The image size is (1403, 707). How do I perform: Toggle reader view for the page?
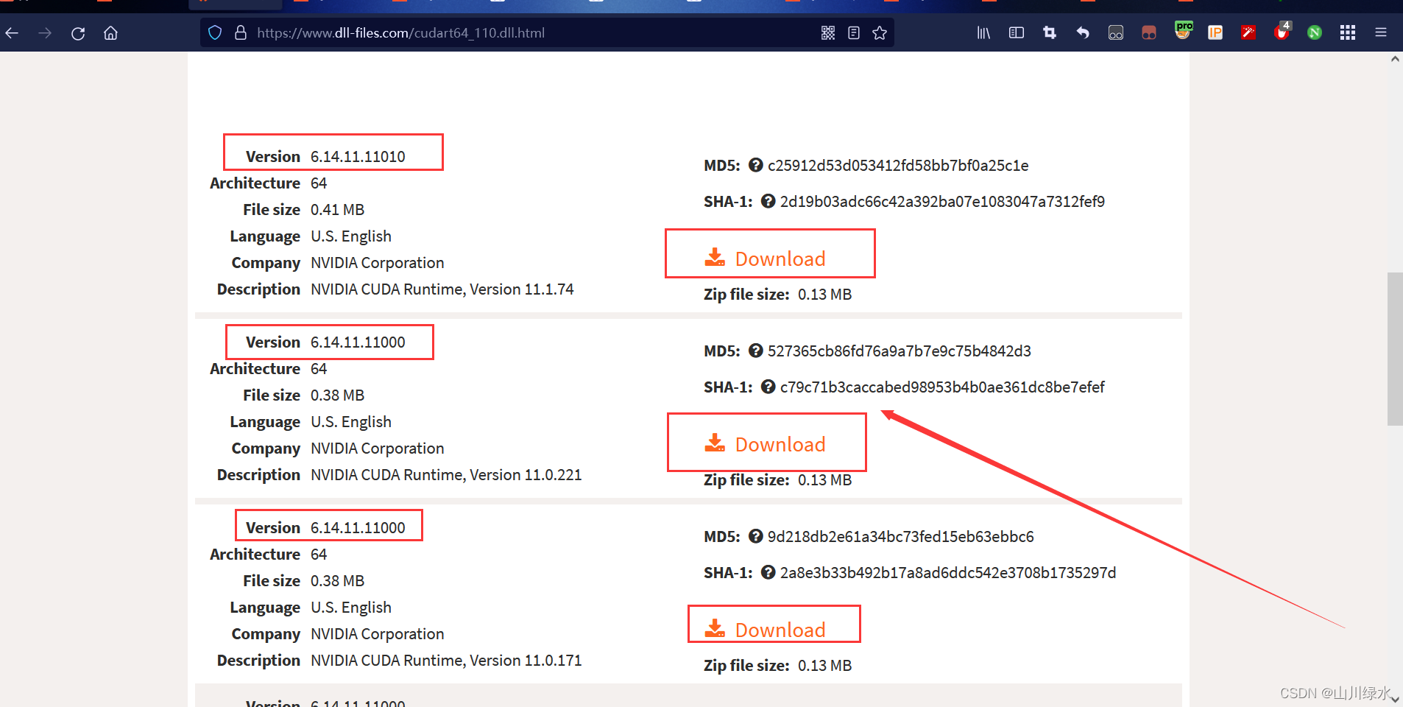pyautogui.click(x=854, y=33)
